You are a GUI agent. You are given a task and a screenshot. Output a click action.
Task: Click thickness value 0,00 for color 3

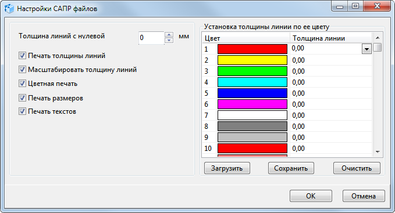click(298, 71)
